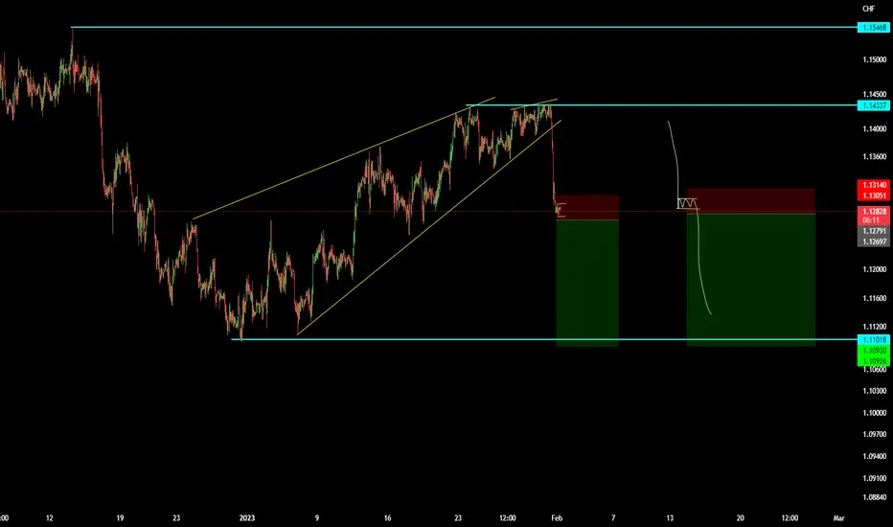Image resolution: width=893 pixels, height=527 pixels.
Task: Click the grey 1.12791 price tag
Action: pos(874,231)
